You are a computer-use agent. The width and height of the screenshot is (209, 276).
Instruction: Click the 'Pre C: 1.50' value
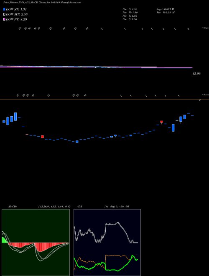[x=130, y=19]
